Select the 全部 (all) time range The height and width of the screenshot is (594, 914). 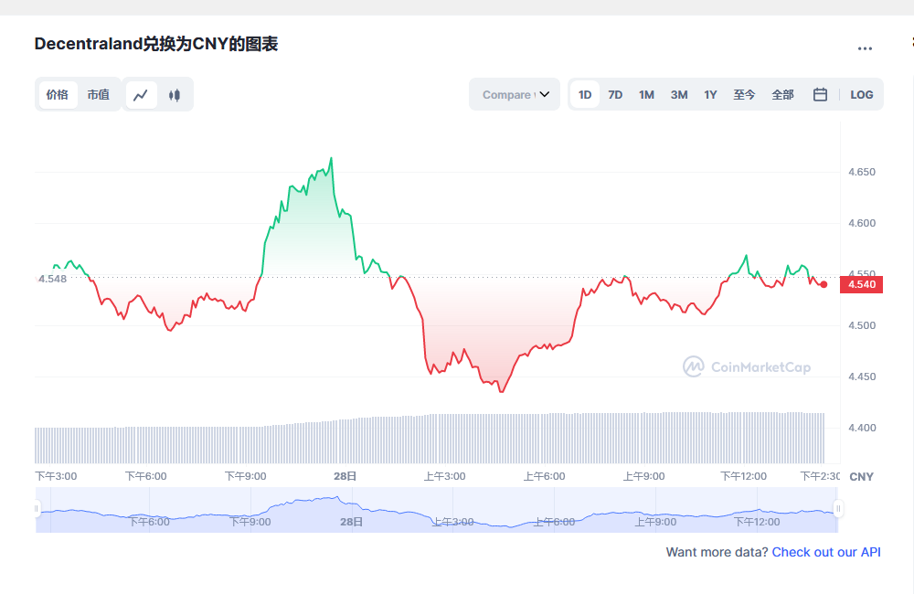(783, 94)
